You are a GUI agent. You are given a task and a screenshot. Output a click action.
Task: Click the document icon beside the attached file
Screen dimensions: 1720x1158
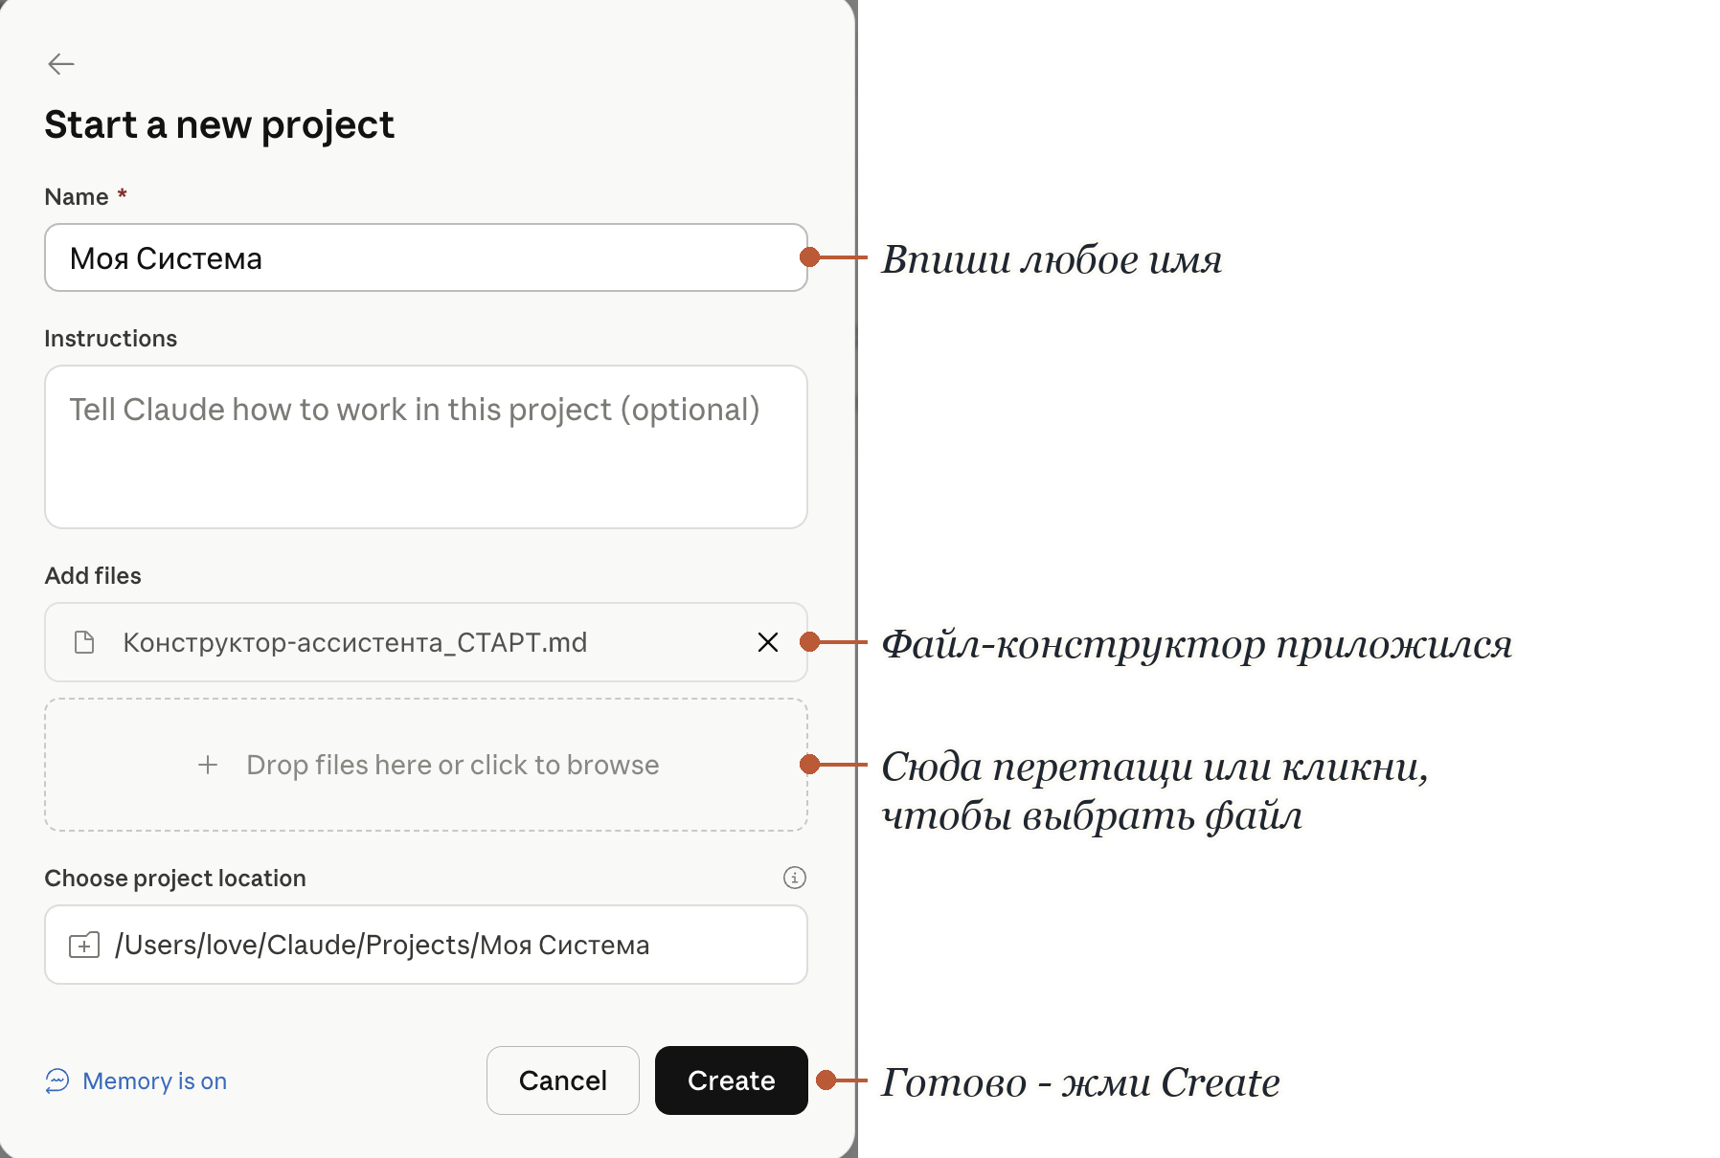[84, 642]
